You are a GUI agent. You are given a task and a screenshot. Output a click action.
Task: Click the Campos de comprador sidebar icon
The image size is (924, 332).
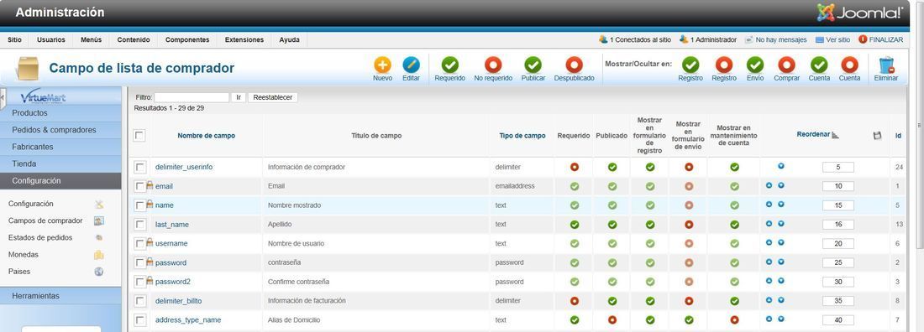98,220
